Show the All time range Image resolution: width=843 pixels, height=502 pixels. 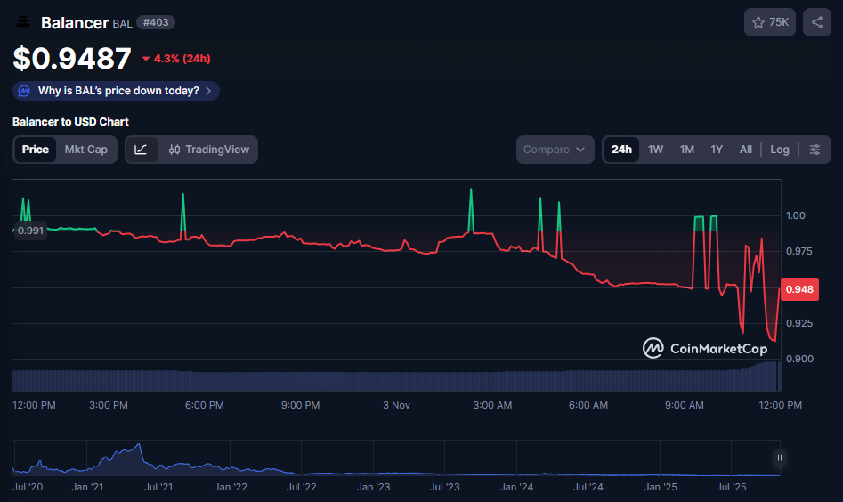click(x=746, y=150)
